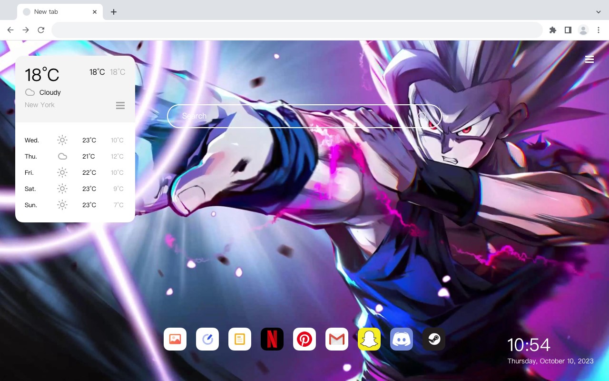609x381 pixels.
Task: Open the wallpaper gallery icon in dock
Action: [x=175, y=339]
